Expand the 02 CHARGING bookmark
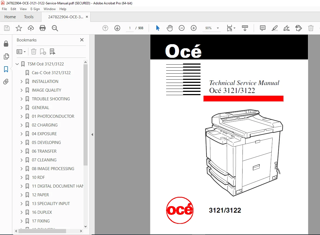 tap(22, 125)
